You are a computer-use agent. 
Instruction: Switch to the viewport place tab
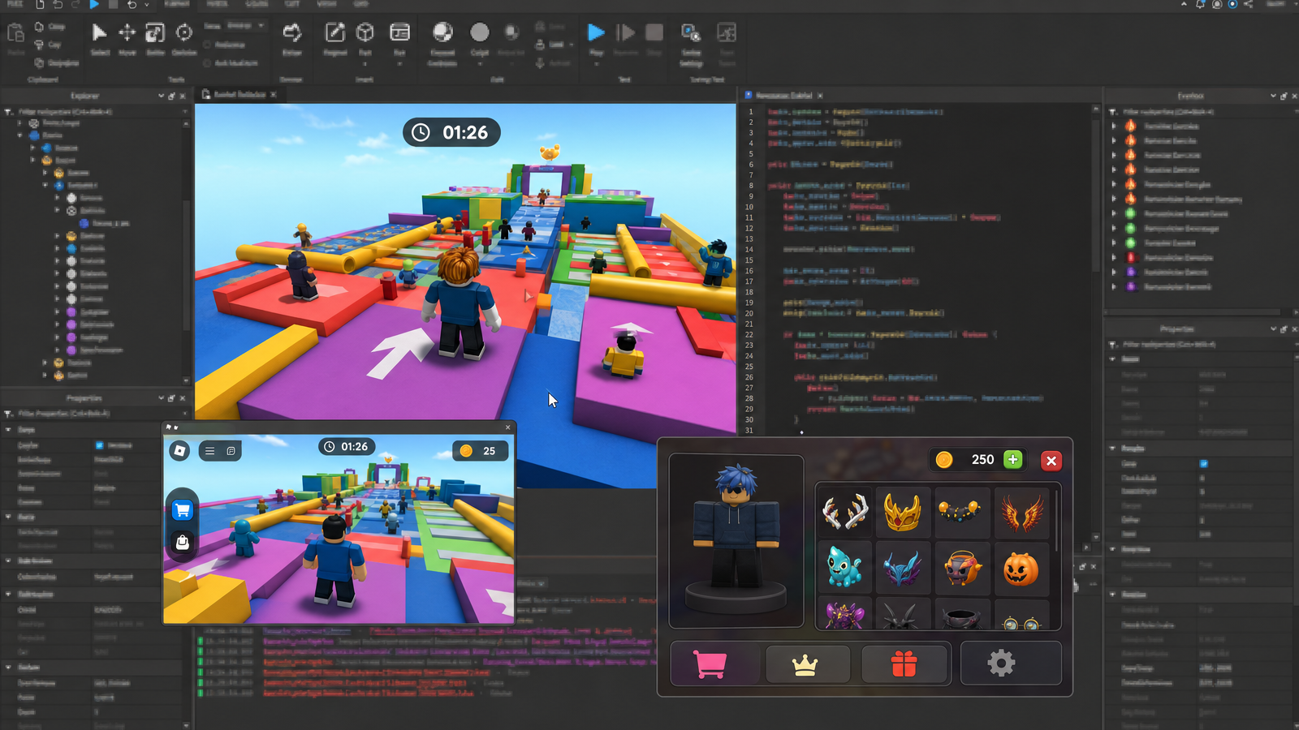pos(240,94)
